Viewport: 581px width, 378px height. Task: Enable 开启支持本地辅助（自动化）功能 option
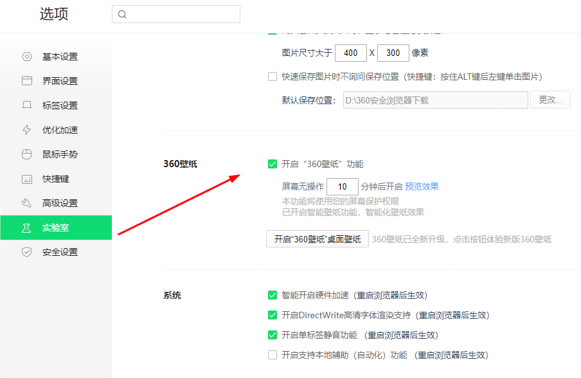[273, 354]
